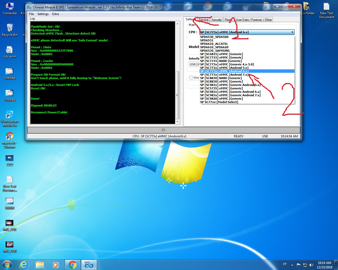This screenshot has width=338, height=270.
Task: Select the 1212 desktop icon
Action: pyautogui.click(x=10, y=160)
